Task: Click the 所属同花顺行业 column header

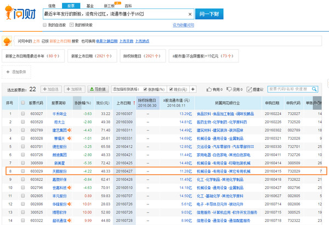Action: click(227, 103)
